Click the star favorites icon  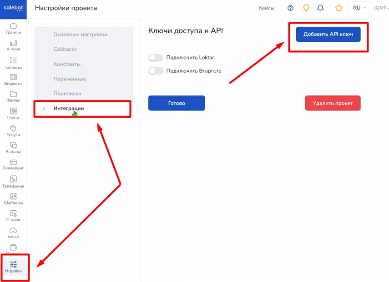coord(338,8)
